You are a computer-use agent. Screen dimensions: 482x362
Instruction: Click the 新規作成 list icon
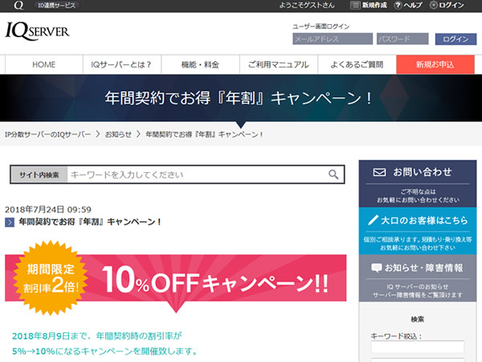(355, 6)
